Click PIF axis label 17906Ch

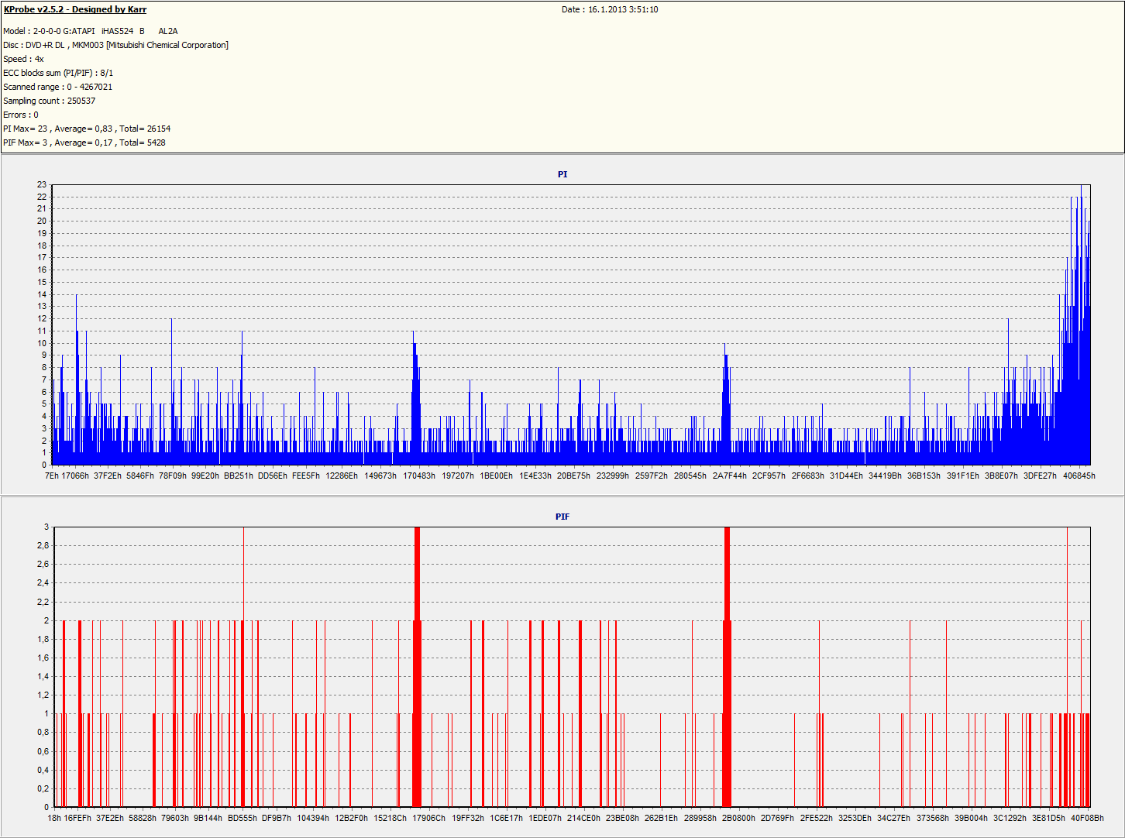click(428, 818)
